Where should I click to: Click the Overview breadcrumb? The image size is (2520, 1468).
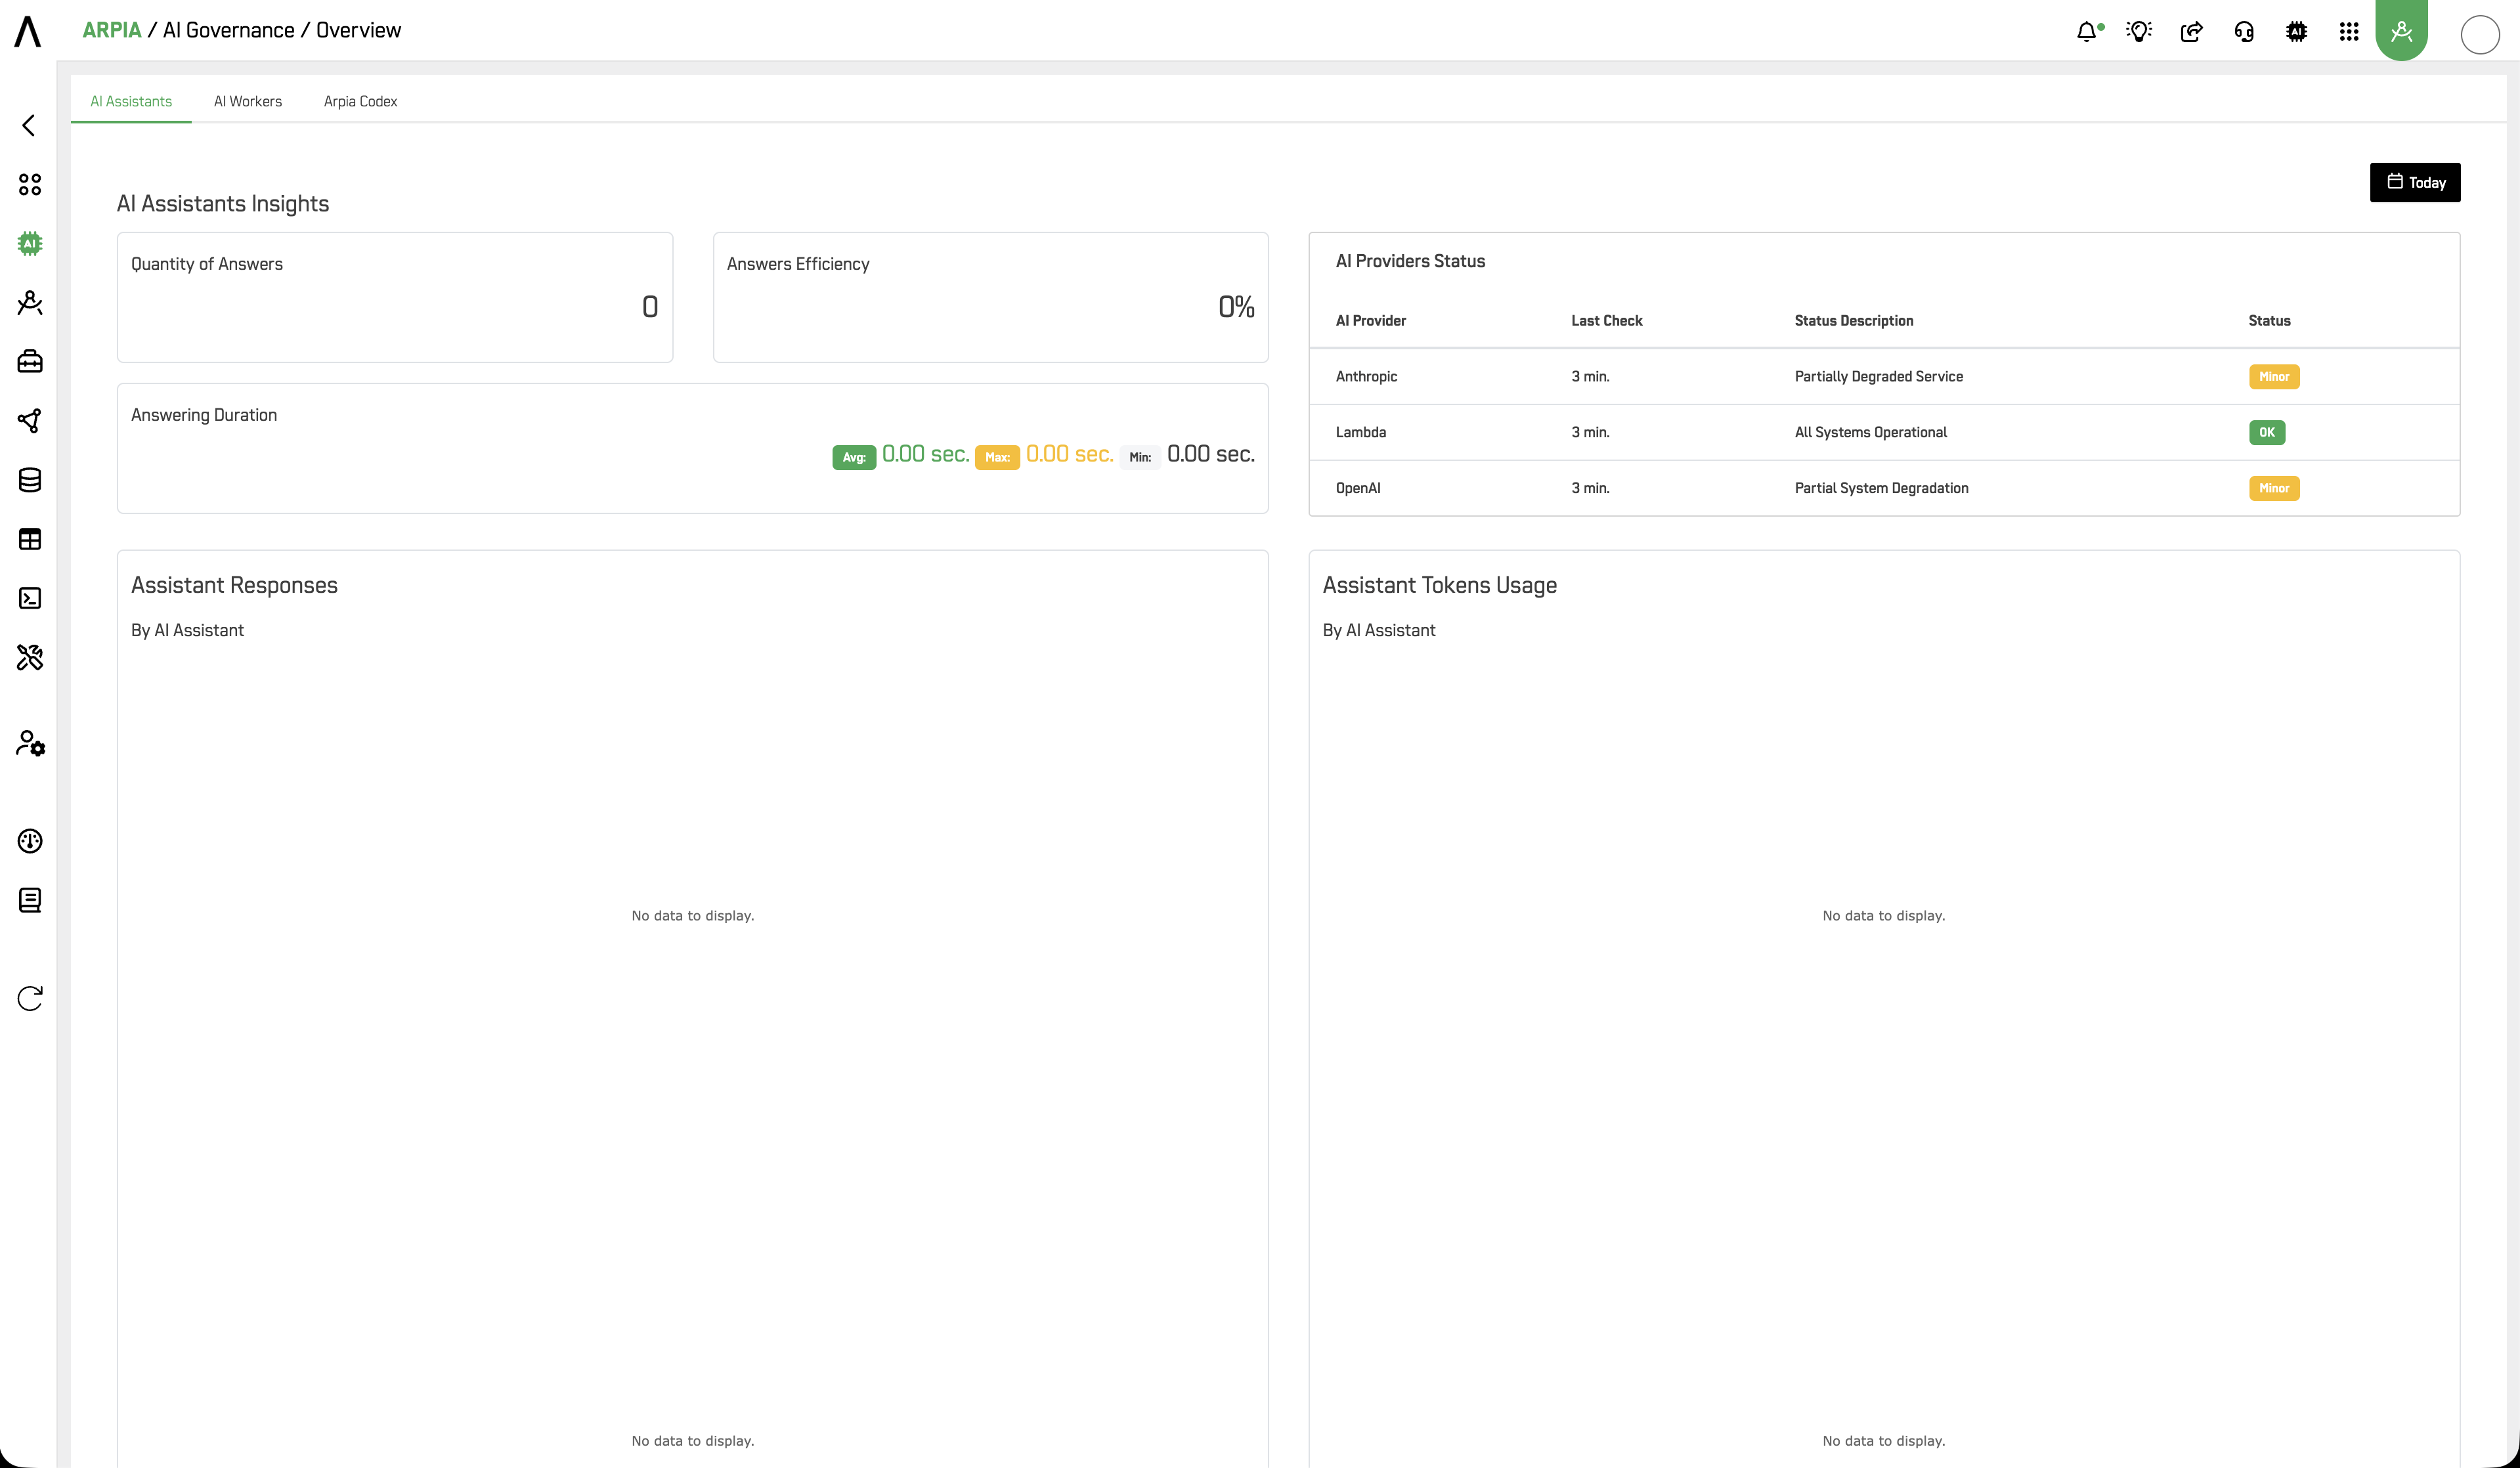coord(359,30)
